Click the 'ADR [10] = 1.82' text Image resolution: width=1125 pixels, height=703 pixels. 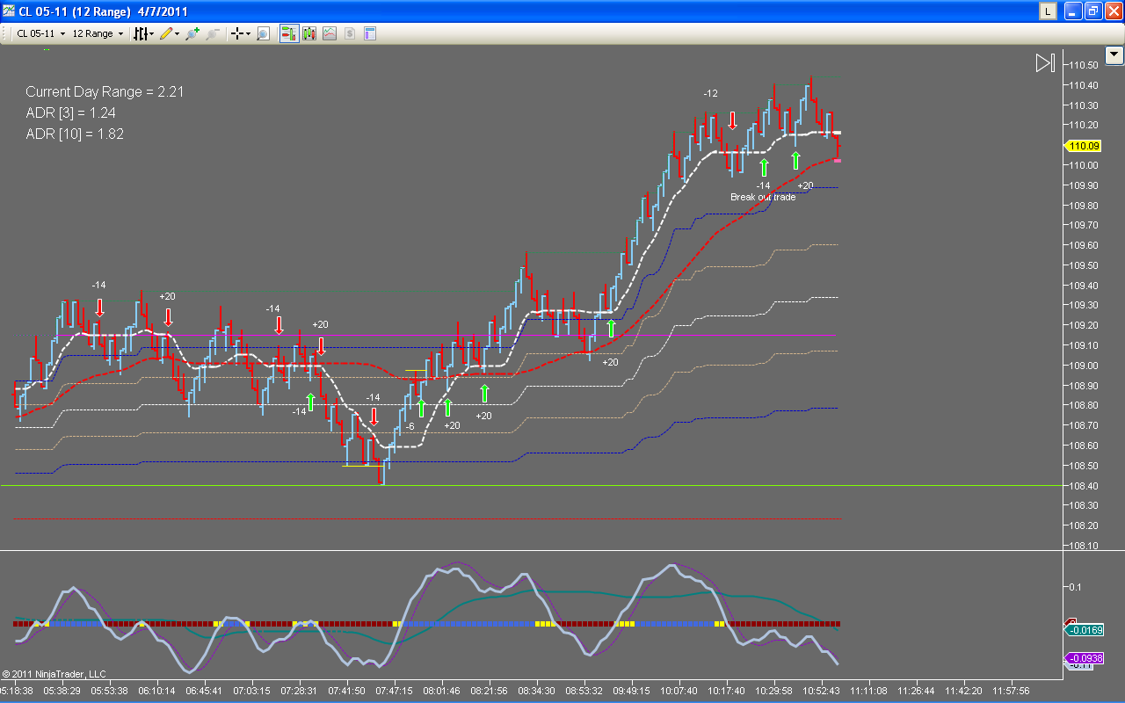pyautogui.click(x=75, y=134)
